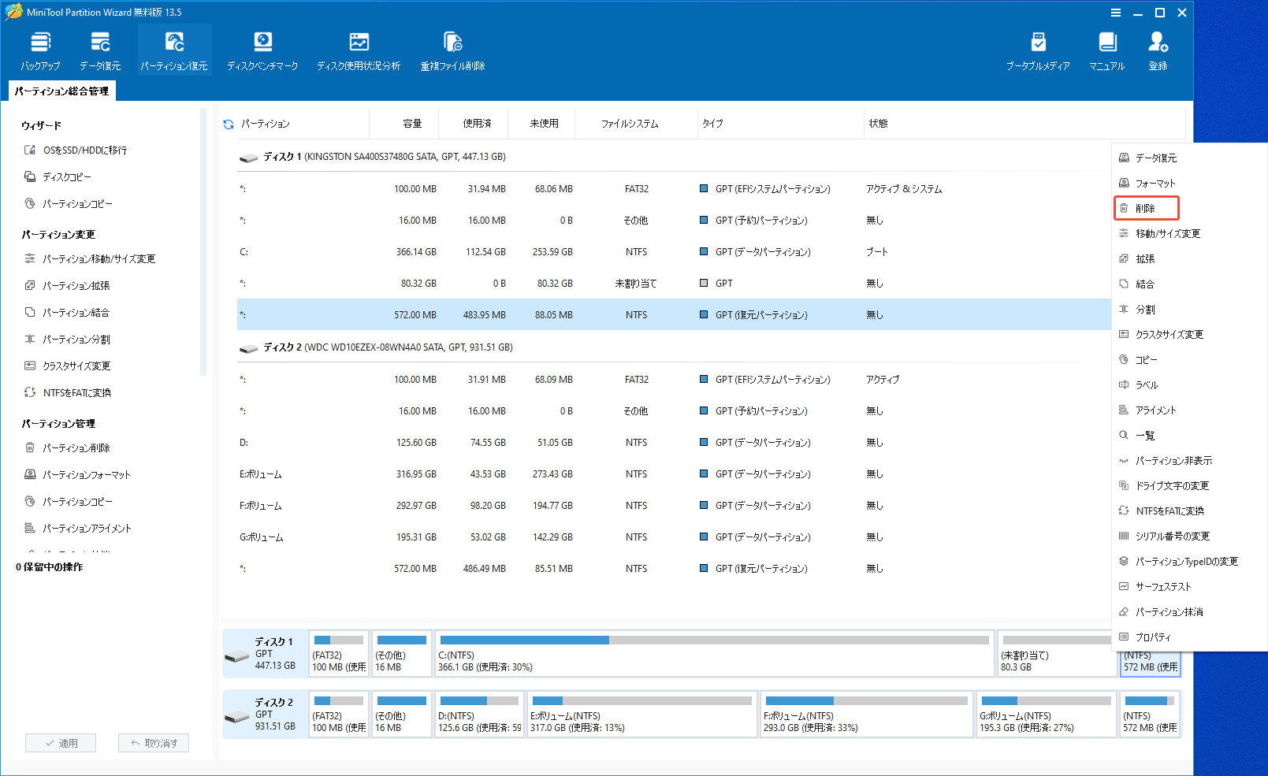Switch to the パーティション総合管理 tab
Image resolution: width=1268 pixels, height=776 pixels.
(61, 91)
